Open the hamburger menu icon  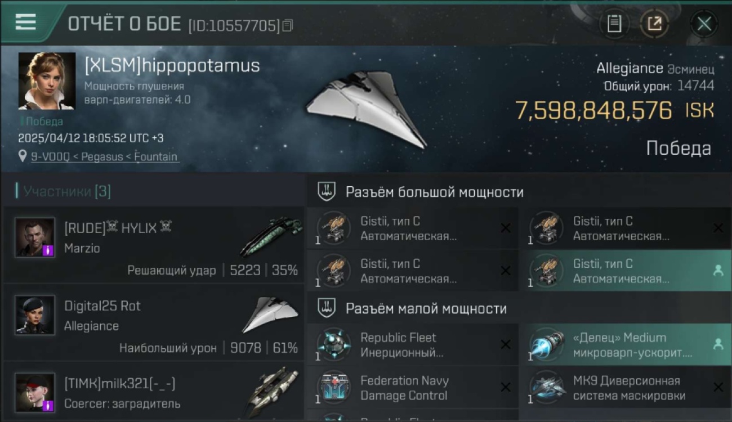pos(26,22)
